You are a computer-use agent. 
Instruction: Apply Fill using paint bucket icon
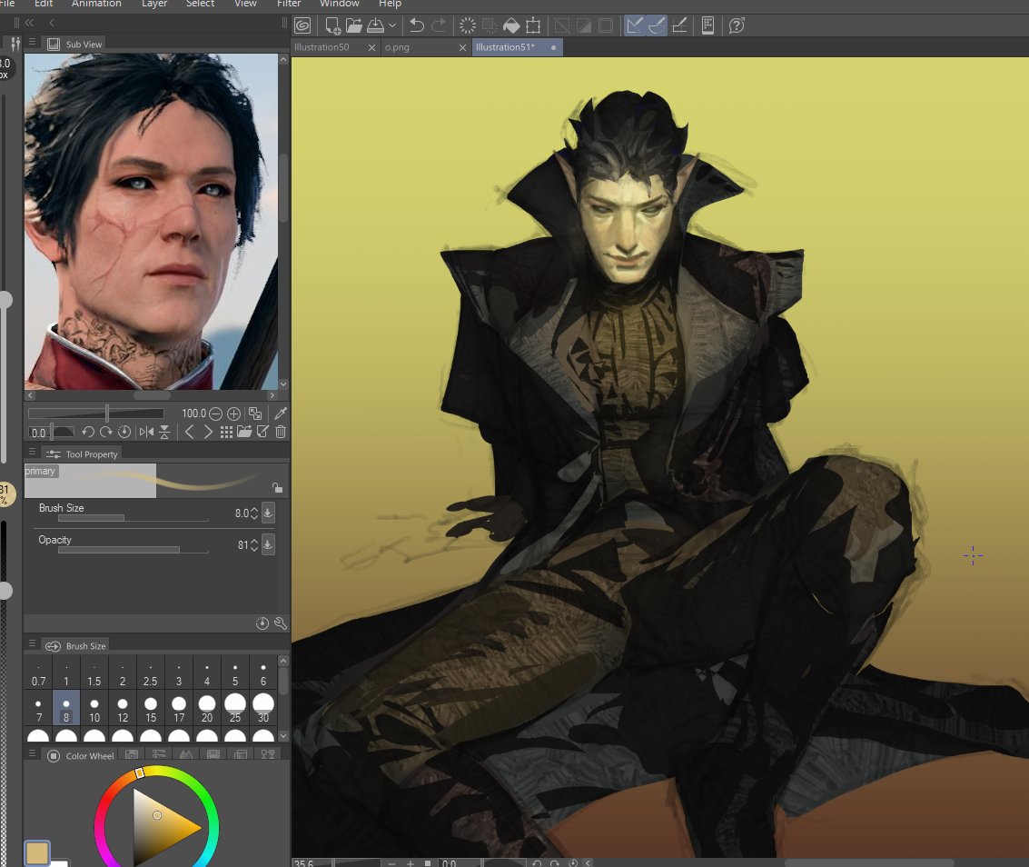point(511,25)
